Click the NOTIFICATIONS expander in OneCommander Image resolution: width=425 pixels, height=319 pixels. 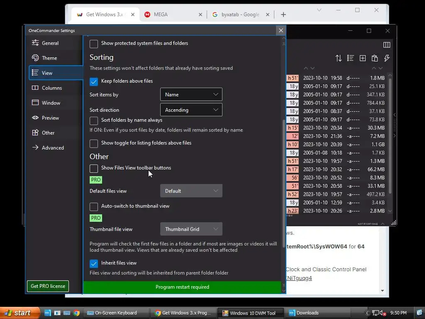pyautogui.click(x=371, y=224)
